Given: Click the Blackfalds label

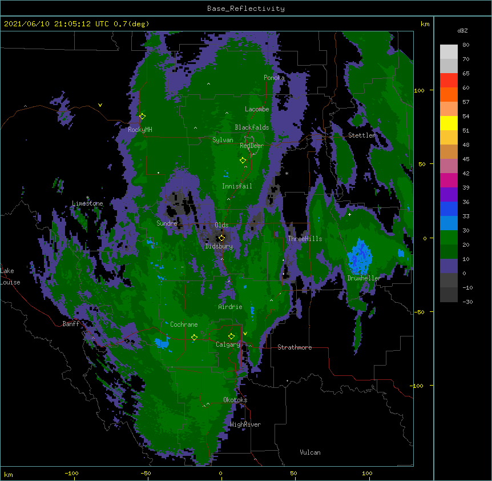Looking at the screenshot, I should pos(252,127).
